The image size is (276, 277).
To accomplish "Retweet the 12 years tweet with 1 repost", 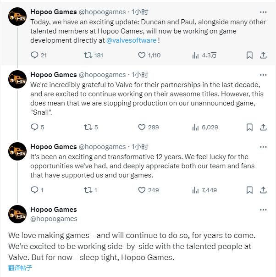I will tap(88, 190).
